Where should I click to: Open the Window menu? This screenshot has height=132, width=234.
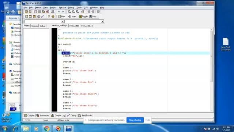[x=94, y=8]
